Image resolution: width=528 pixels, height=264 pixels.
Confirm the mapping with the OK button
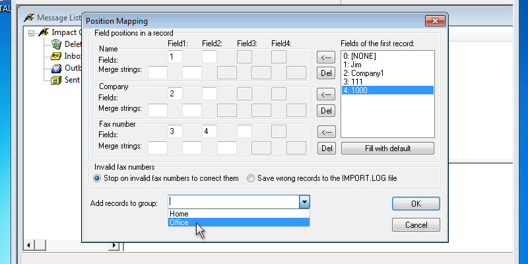(415, 204)
